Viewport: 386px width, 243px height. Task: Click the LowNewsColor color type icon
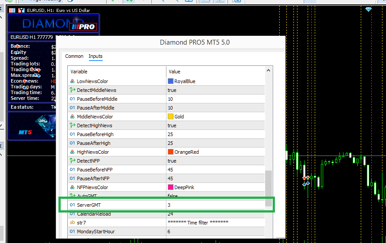(72, 81)
